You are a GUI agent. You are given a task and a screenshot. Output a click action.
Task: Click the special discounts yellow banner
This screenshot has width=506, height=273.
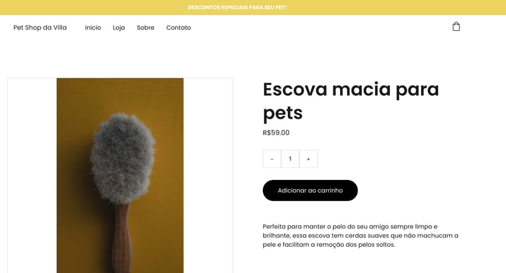pos(253,7)
